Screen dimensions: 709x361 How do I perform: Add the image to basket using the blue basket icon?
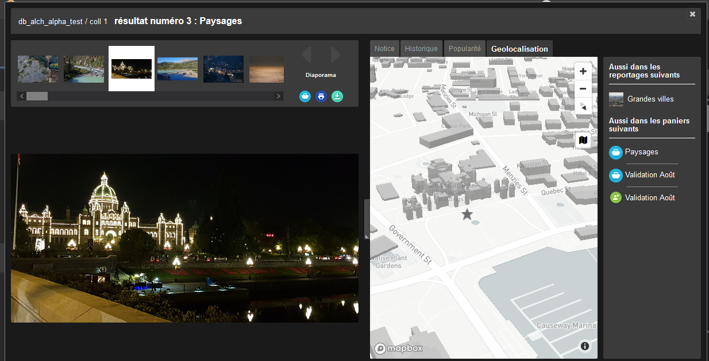pos(305,96)
